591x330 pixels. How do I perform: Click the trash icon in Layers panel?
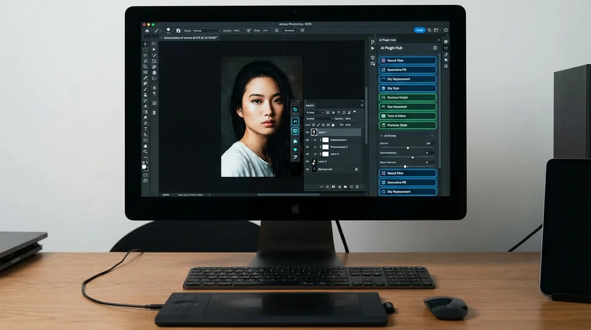point(357,187)
